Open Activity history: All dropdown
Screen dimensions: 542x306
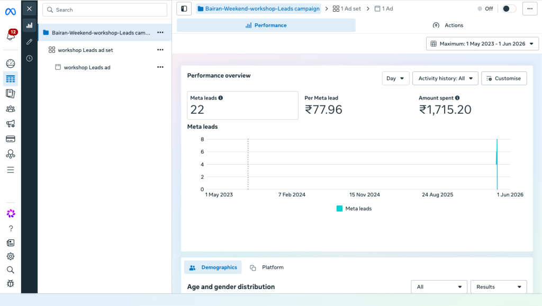pyautogui.click(x=445, y=78)
